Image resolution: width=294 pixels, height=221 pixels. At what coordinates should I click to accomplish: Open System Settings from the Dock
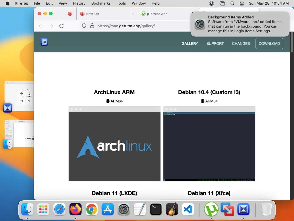[x=124, y=209]
